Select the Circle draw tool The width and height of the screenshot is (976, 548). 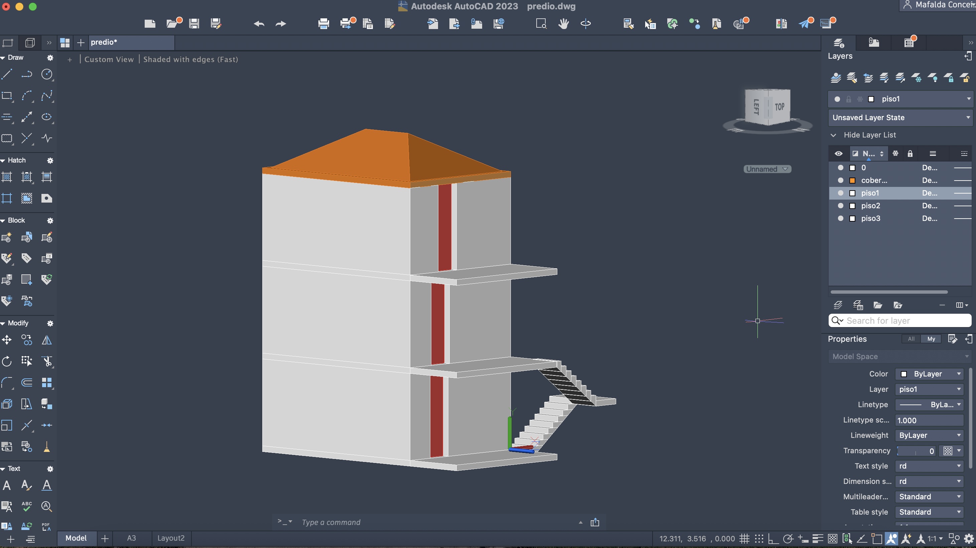click(46, 74)
